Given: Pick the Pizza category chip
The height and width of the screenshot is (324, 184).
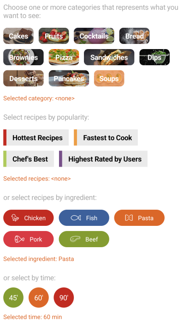Looking at the screenshot, I should pos(64,57).
